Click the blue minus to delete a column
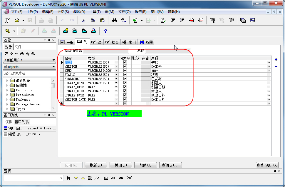 (x=276, y=66)
